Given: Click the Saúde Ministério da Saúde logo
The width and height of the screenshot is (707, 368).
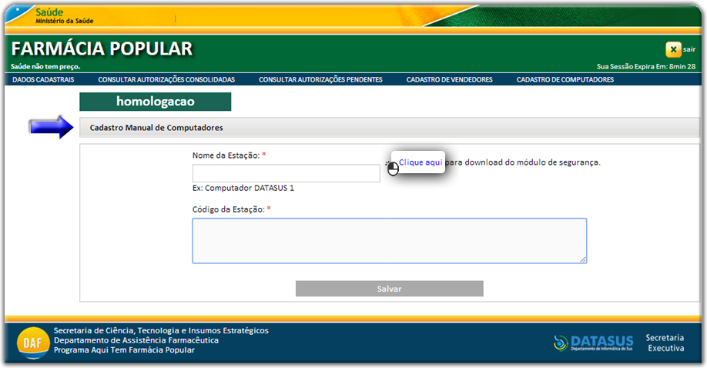Looking at the screenshot, I should 64,16.
